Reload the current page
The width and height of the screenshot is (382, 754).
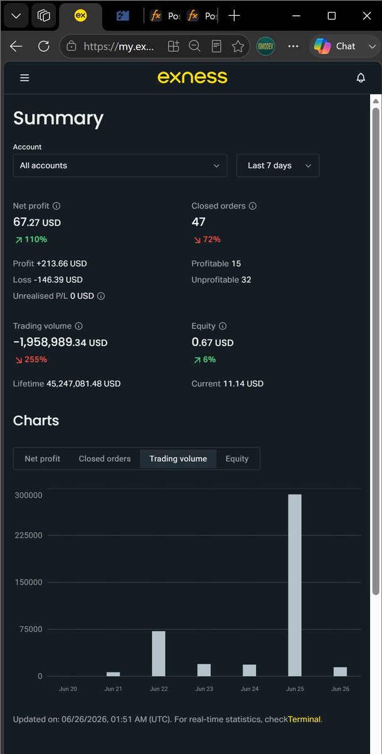(x=44, y=46)
